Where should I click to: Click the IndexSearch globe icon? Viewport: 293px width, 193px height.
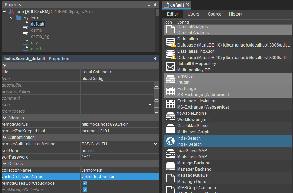point(170,141)
